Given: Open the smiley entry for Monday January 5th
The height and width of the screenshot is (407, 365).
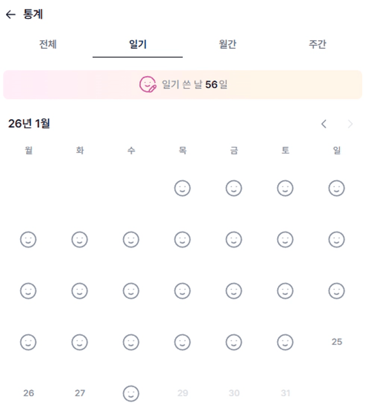Looking at the screenshot, I should tap(28, 240).
